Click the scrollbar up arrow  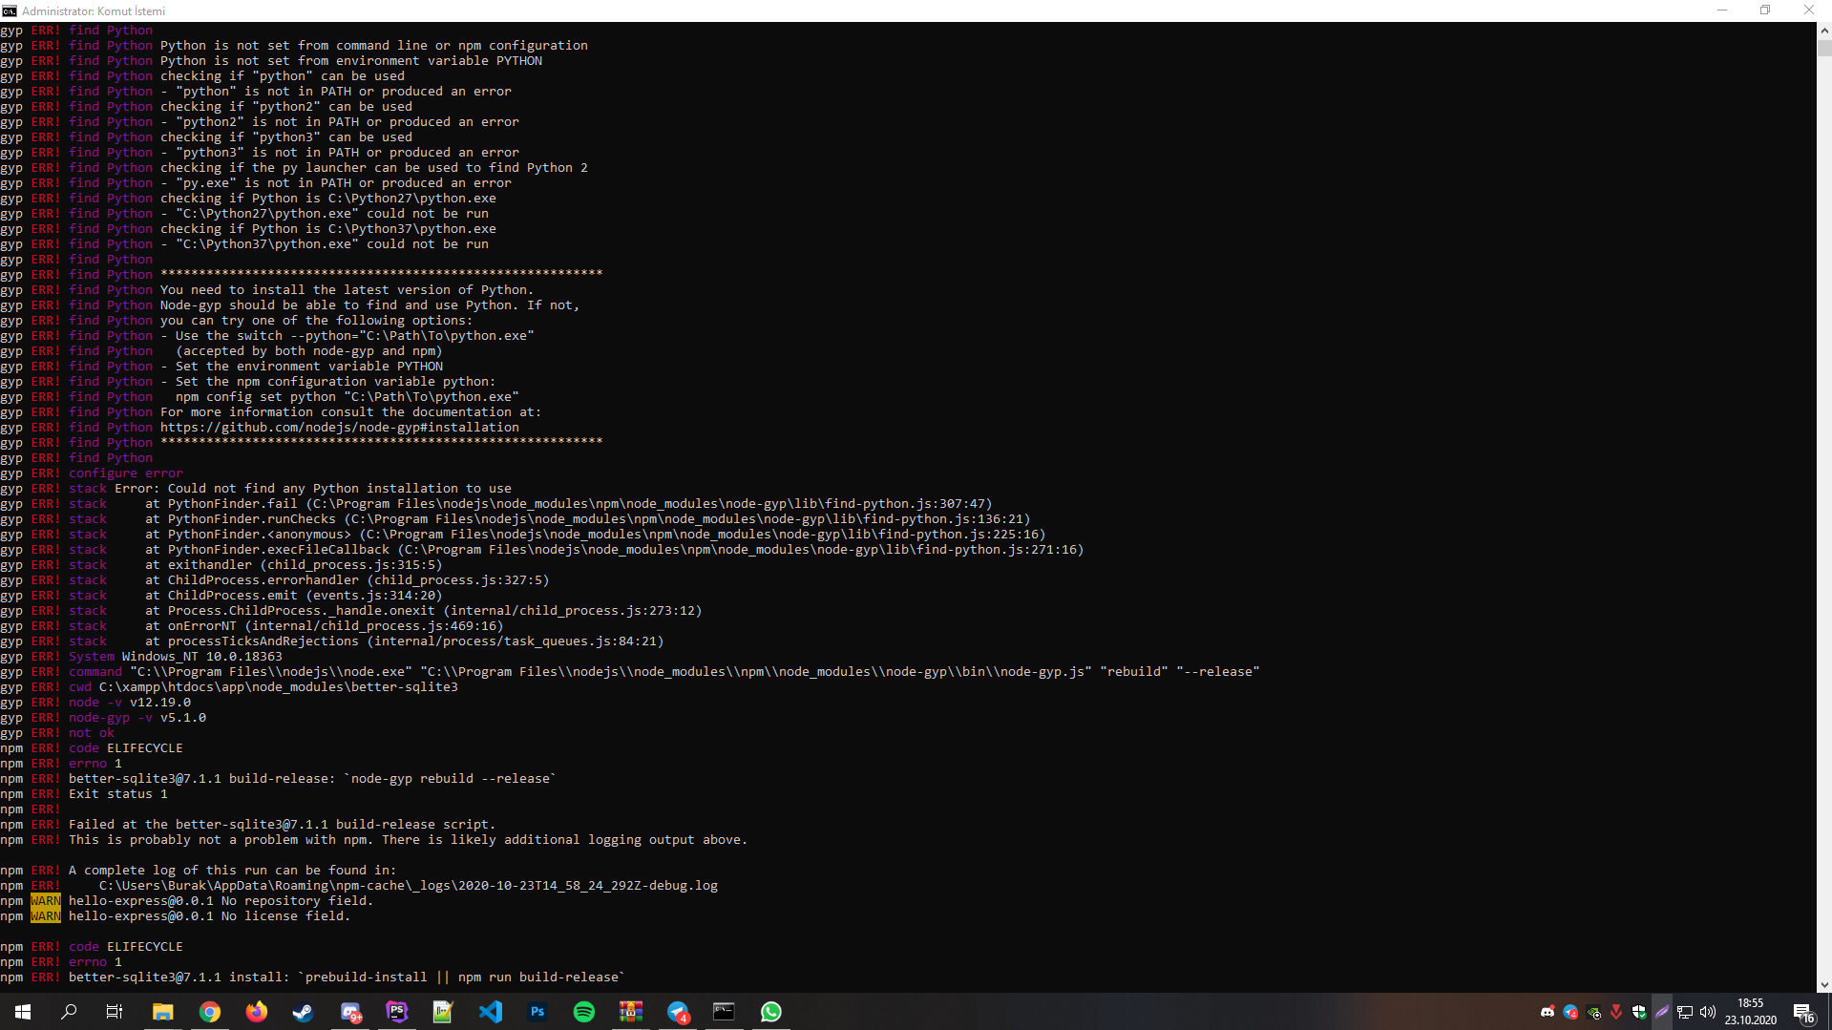tap(1824, 31)
